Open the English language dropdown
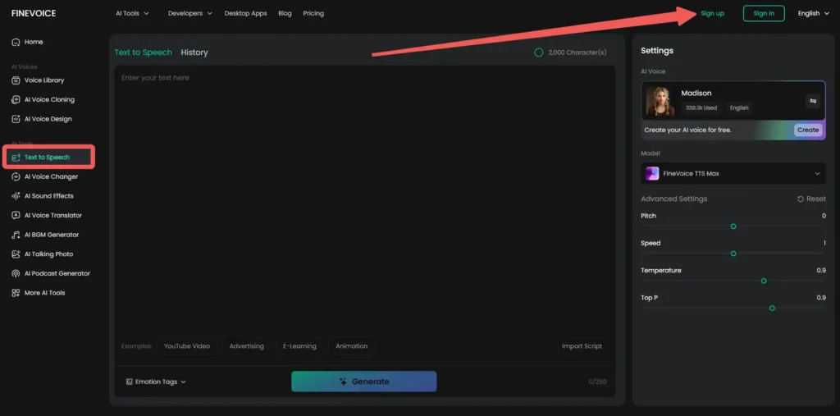Viewport: 840px width, 416px height. (x=813, y=13)
